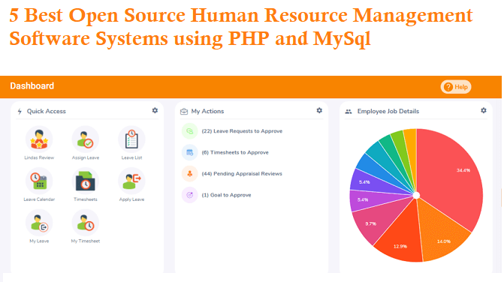
Task: Click the Quick Access panel title
Action: pyautogui.click(x=47, y=111)
